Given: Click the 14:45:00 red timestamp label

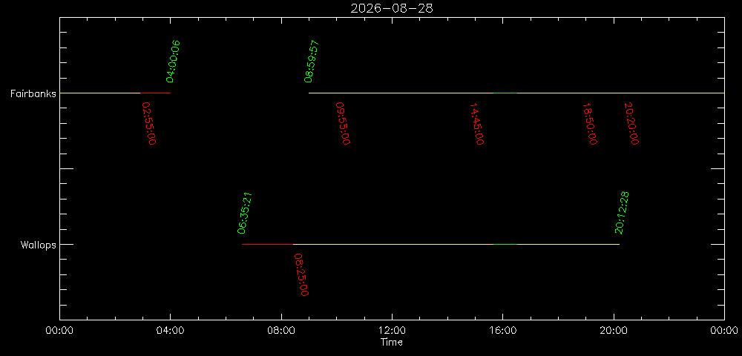Looking at the screenshot, I should point(476,123).
